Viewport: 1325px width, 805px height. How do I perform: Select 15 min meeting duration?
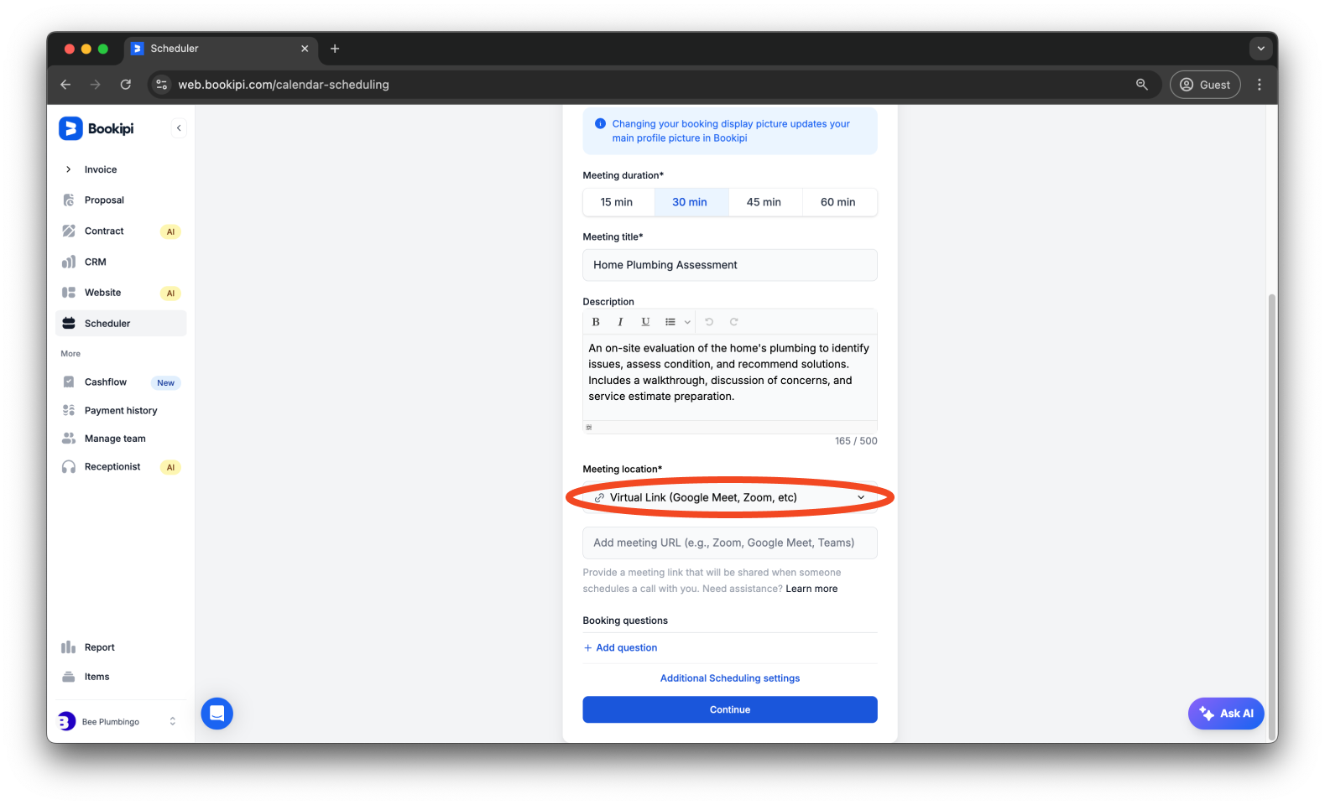pos(617,202)
